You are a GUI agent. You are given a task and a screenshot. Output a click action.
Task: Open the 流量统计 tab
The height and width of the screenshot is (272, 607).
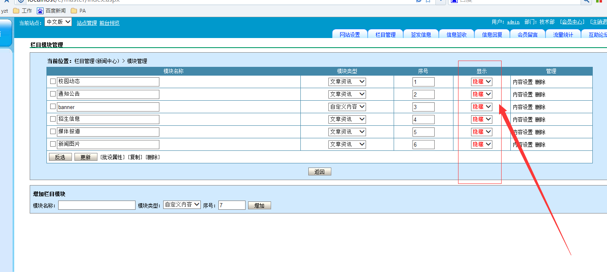pos(563,35)
